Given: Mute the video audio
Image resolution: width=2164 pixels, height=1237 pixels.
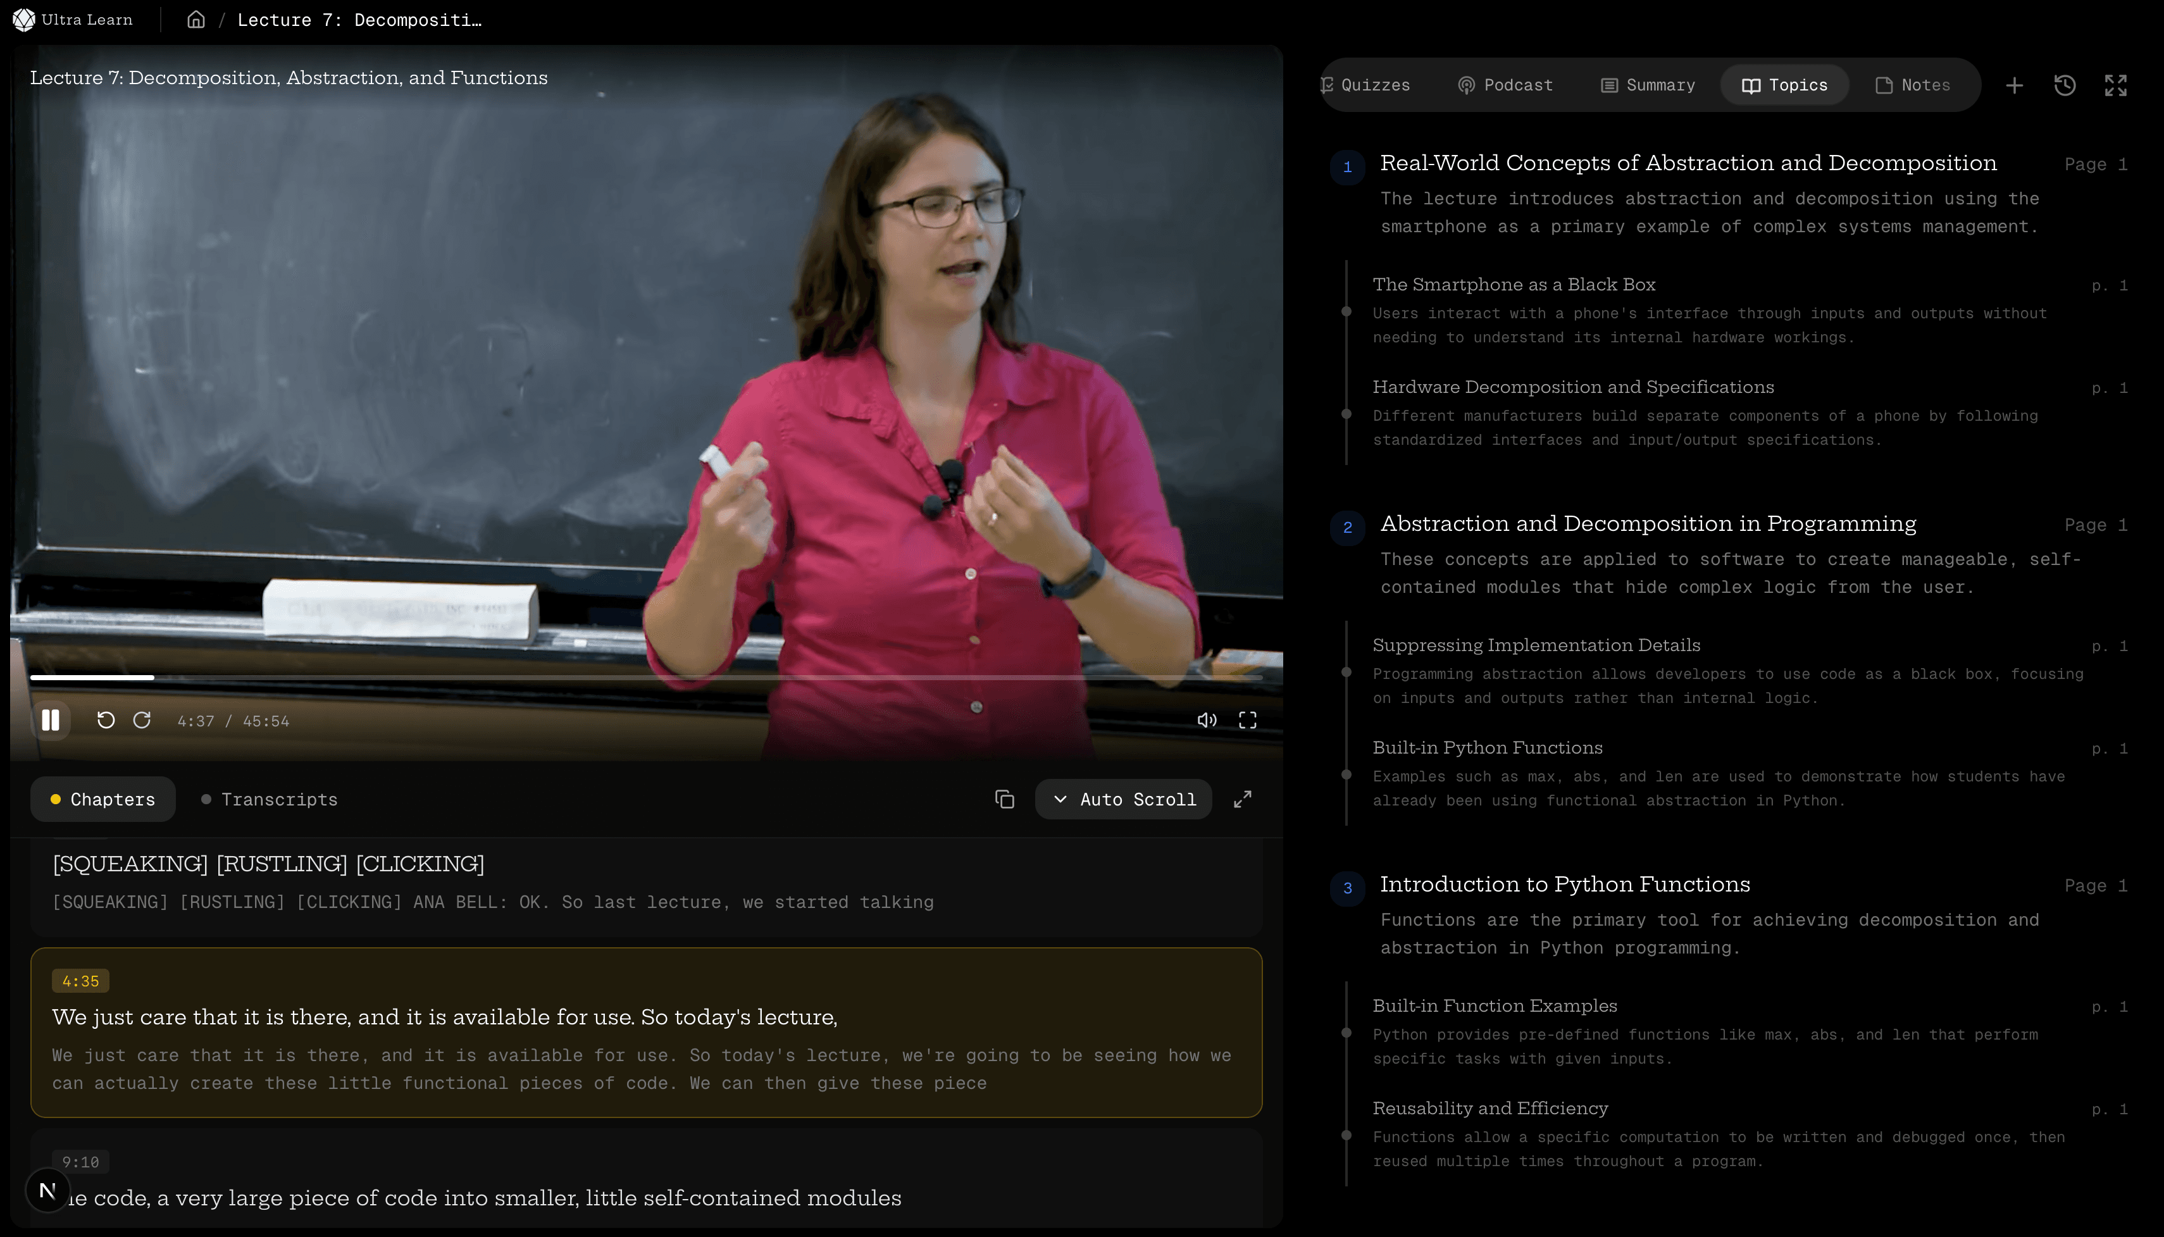Looking at the screenshot, I should [1207, 719].
